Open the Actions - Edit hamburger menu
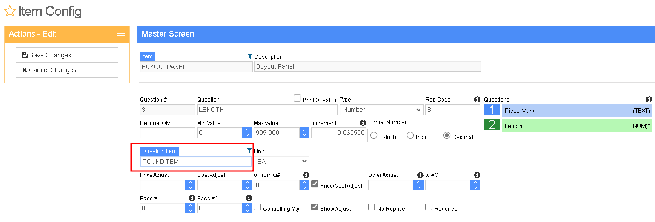The image size is (655, 222). tap(120, 34)
